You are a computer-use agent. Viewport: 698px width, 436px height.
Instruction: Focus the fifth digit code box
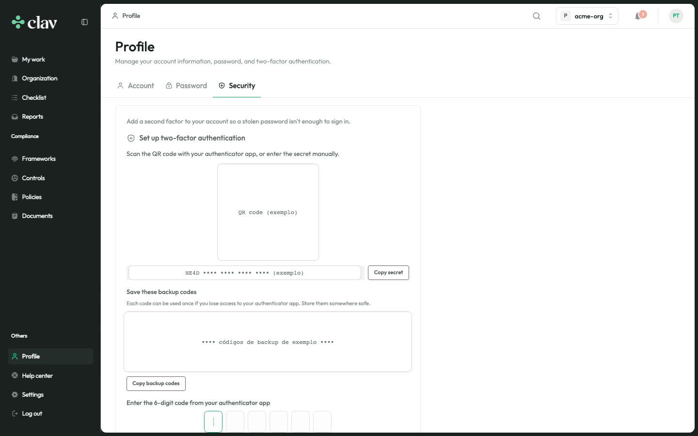click(301, 421)
